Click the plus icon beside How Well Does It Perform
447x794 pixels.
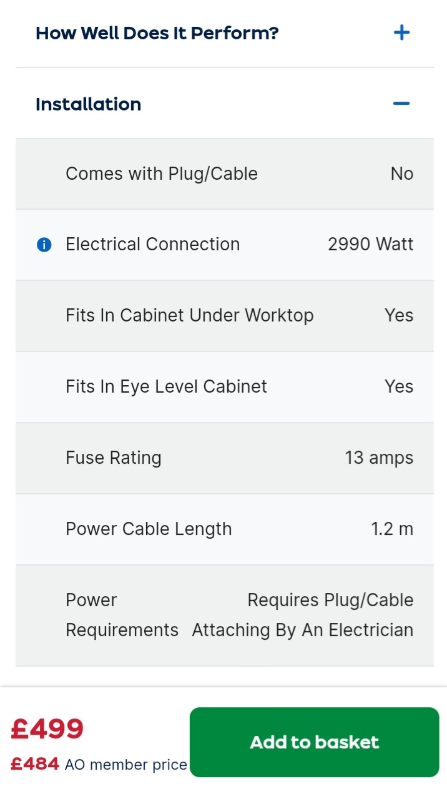401,32
